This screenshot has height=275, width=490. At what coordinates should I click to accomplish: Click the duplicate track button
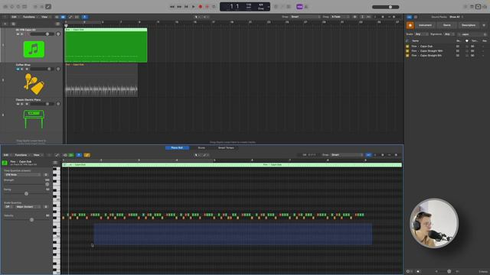pos(13,24)
